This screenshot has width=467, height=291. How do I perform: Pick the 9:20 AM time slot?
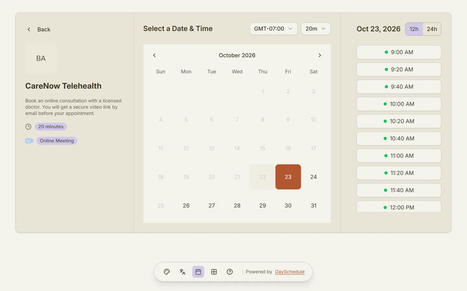[399, 70]
